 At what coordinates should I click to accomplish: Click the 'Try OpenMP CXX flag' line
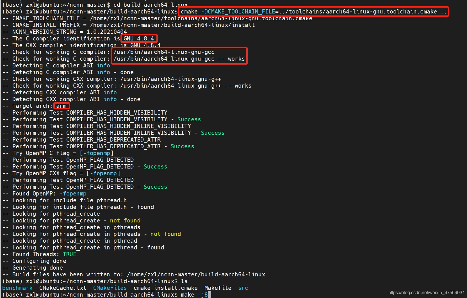[x=61, y=173]
